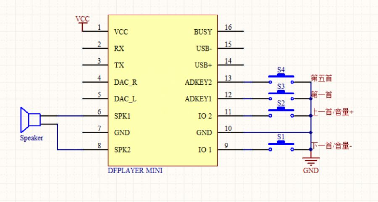Click push button switch S2
Screen dimensions: 378x202
point(281,112)
